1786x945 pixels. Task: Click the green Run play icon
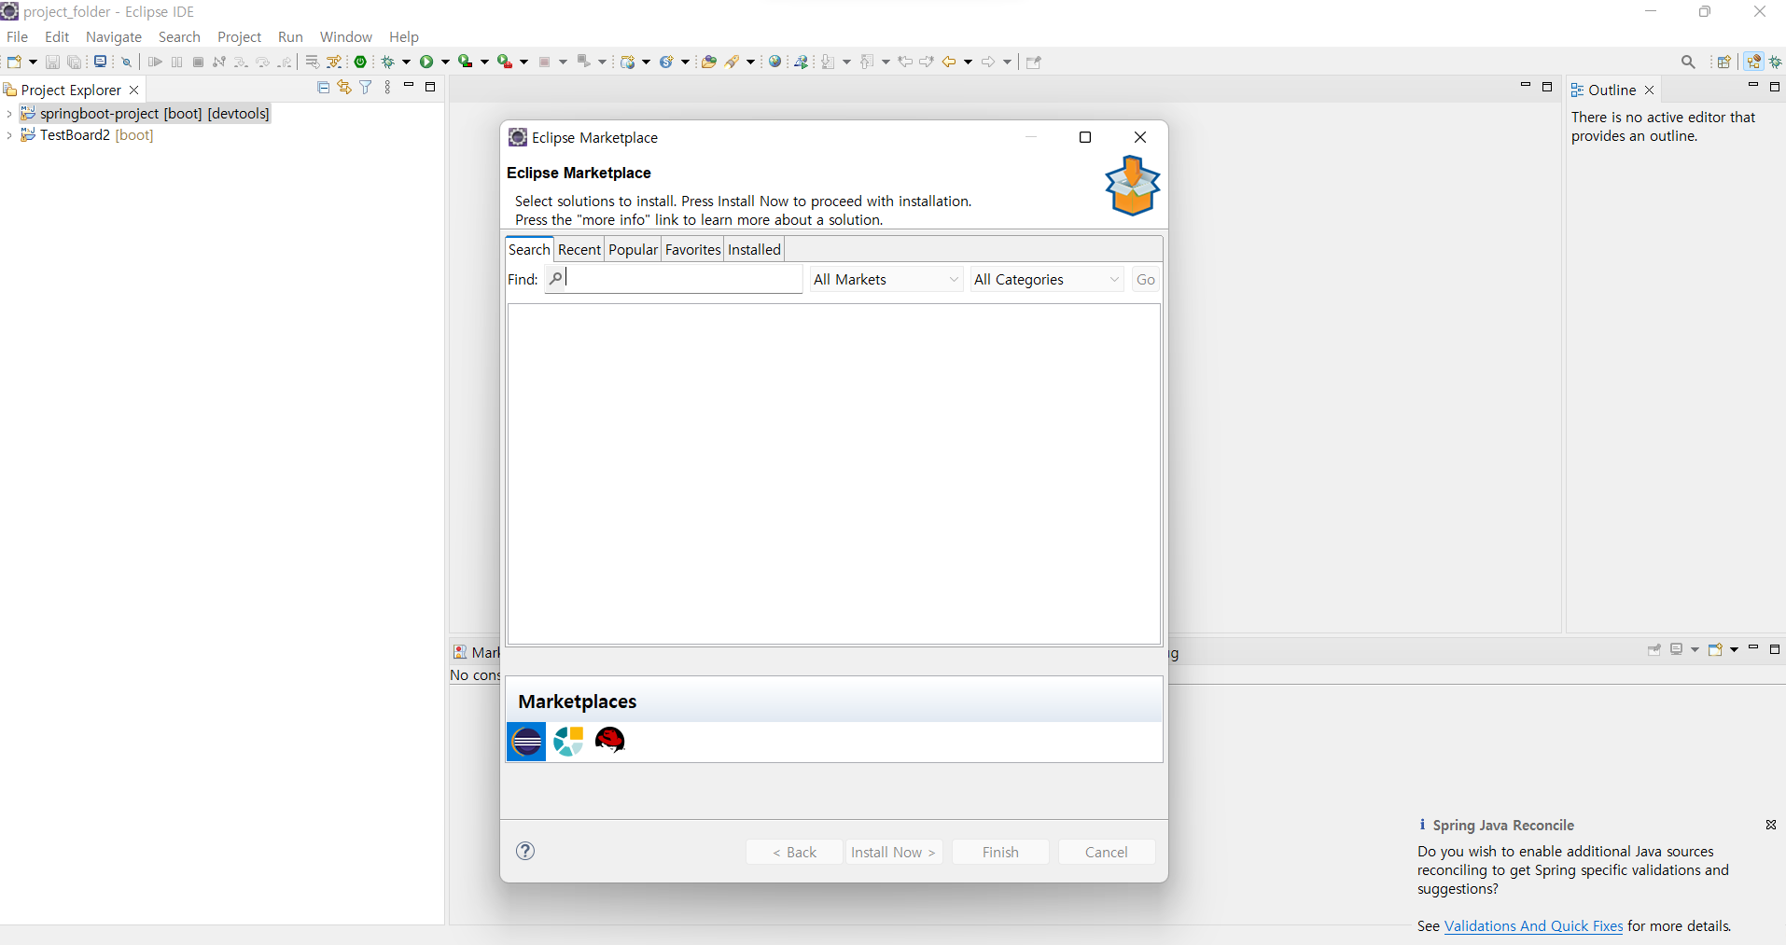tap(426, 62)
